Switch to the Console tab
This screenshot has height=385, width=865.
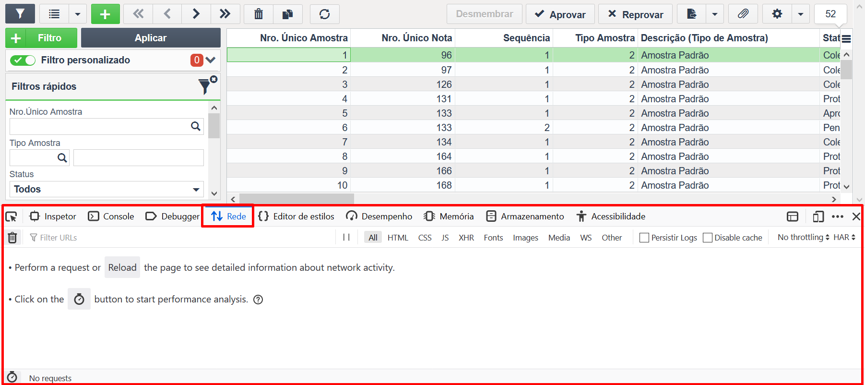[x=111, y=217]
